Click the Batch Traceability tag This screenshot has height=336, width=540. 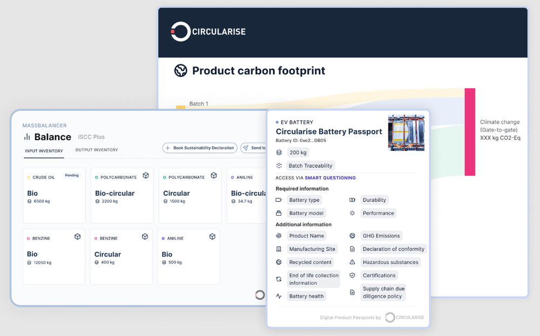click(310, 166)
